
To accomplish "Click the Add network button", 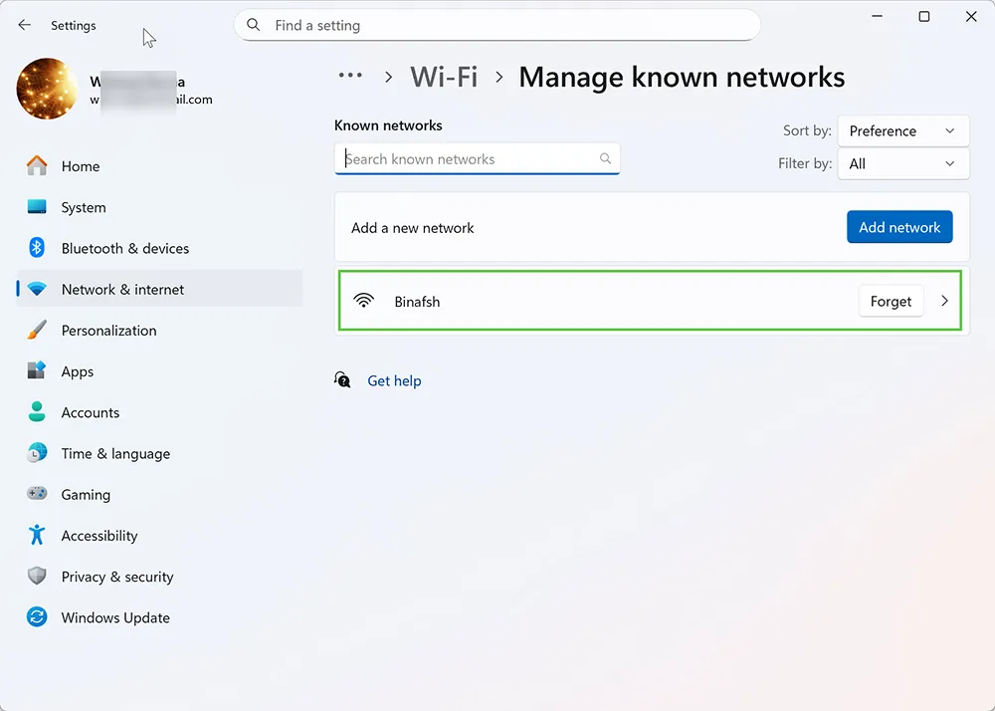I will point(898,227).
